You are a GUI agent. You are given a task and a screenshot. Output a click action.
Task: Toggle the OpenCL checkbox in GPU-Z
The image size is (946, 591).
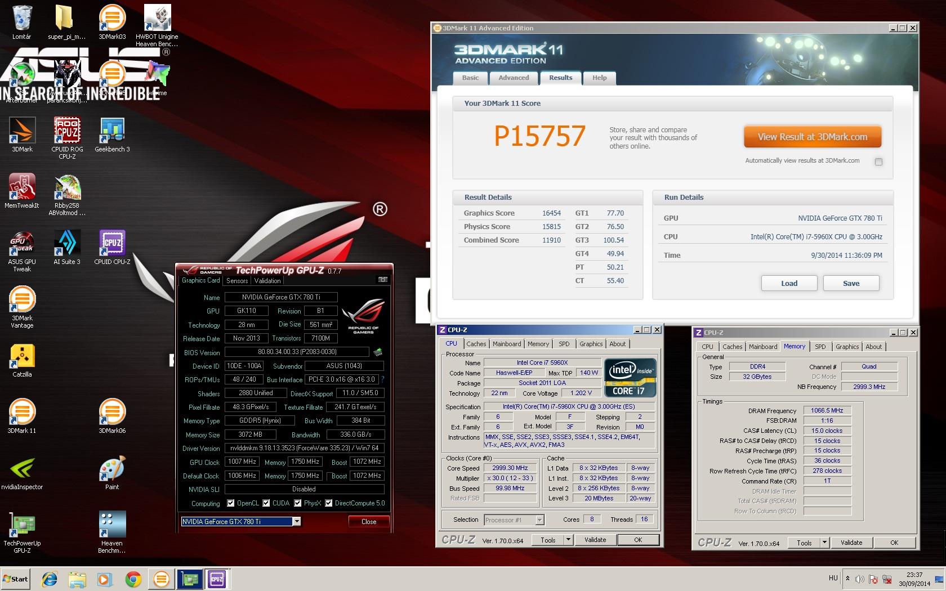(x=230, y=503)
